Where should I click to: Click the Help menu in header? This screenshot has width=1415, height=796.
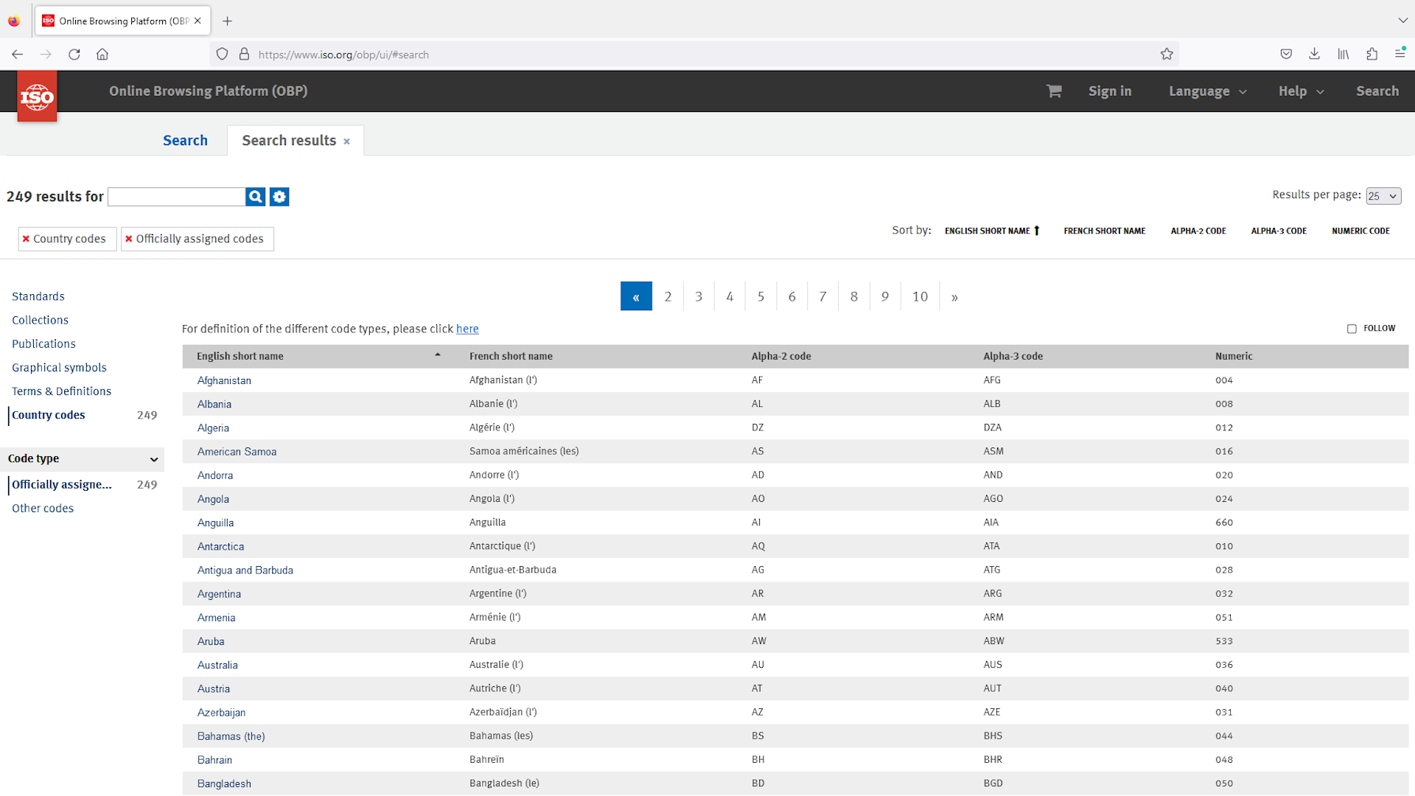[x=1300, y=91]
